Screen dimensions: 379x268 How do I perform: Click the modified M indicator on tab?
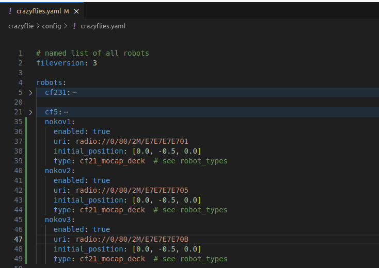coord(67,11)
